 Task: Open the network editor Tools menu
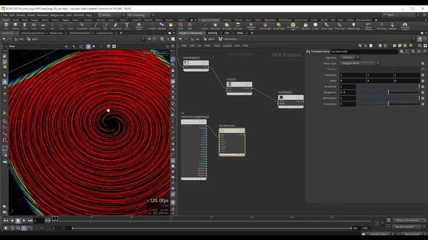coord(217,45)
